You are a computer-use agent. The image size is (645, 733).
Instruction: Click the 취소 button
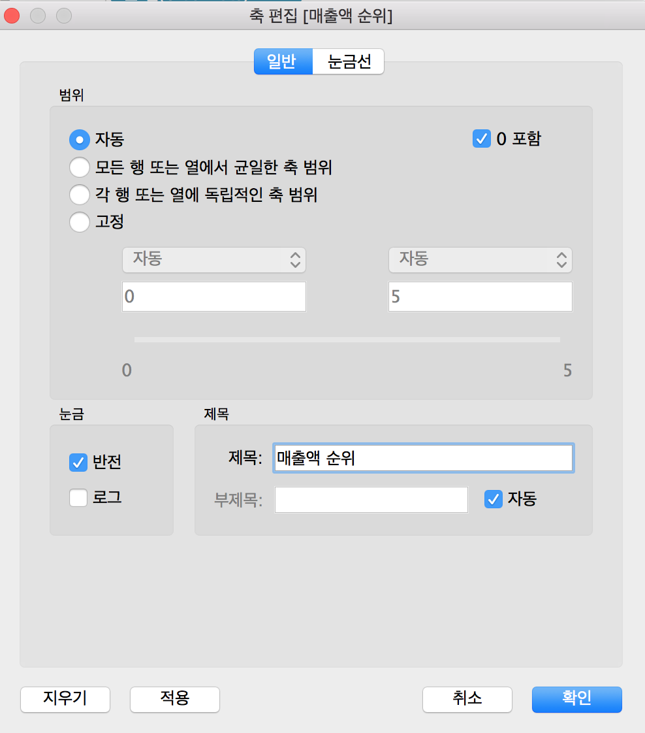click(467, 699)
